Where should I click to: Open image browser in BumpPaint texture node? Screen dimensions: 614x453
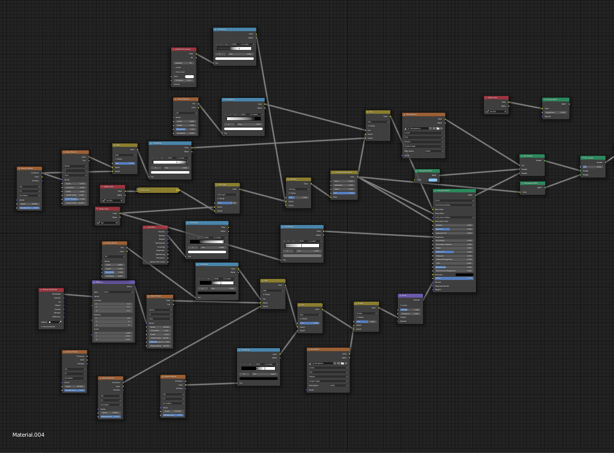point(310,363)
